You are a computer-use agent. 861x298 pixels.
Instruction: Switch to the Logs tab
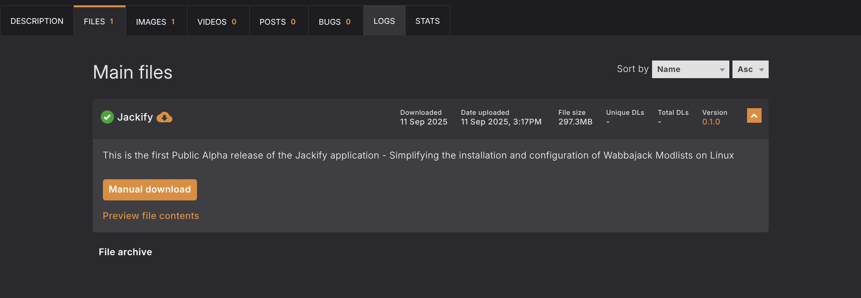(384, 21)
